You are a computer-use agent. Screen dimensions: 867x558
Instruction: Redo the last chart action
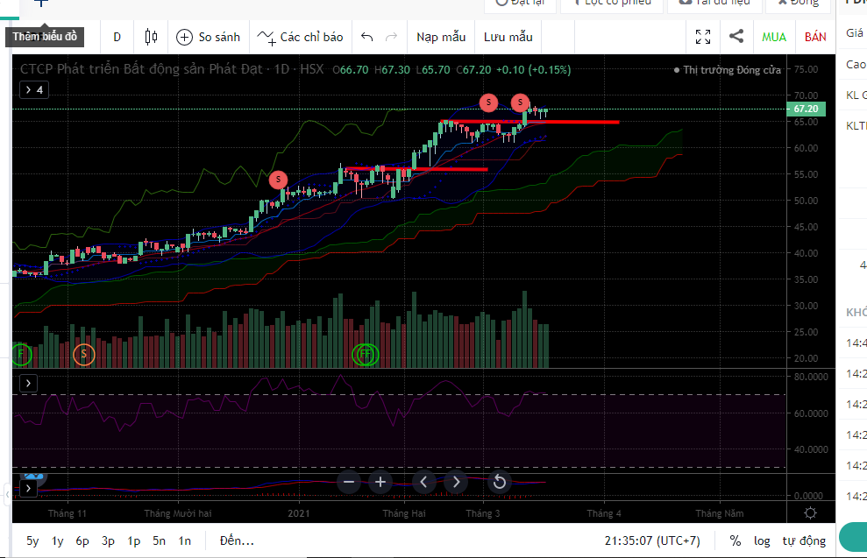tap(392, 37)
